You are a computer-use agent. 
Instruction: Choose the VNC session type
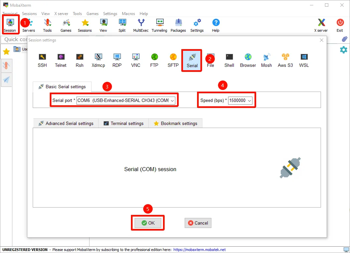(136, 60)
